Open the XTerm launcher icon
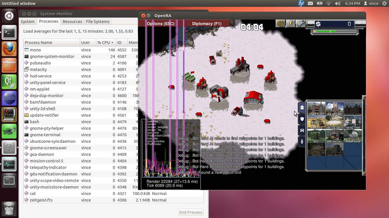This screenshot has height=218, width=389. pyautogui.click(x=9, y=115)
